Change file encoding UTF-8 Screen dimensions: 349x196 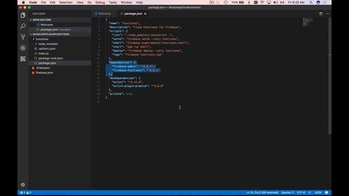pos(300,192)
